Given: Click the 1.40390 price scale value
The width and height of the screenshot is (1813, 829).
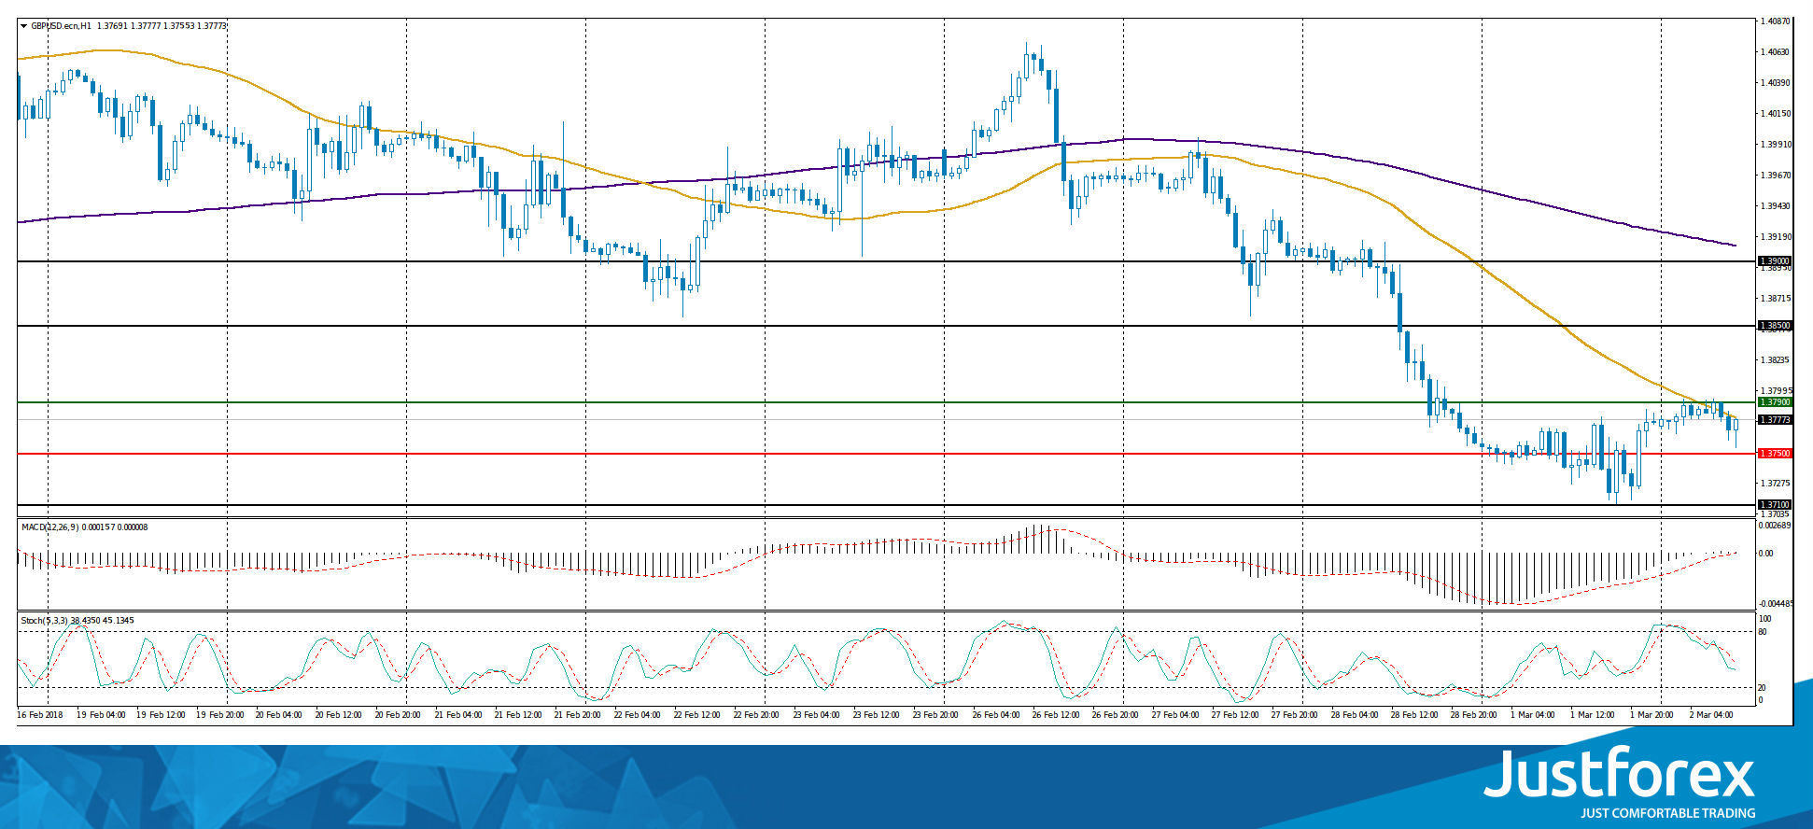Looking at the screenshot, I should 1775,83.
